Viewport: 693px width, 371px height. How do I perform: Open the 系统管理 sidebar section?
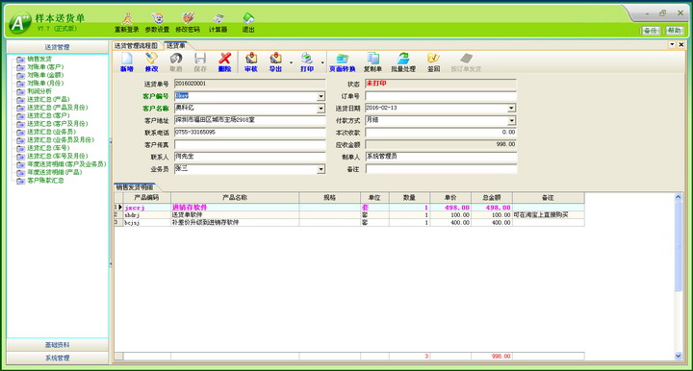[x=57, y=358]
